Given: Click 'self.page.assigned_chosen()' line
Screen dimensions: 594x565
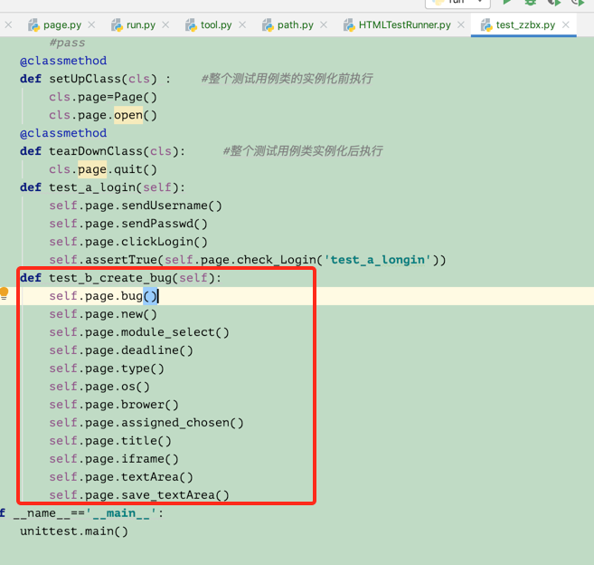Looking at the screenshot, I should tap(146, 423).
